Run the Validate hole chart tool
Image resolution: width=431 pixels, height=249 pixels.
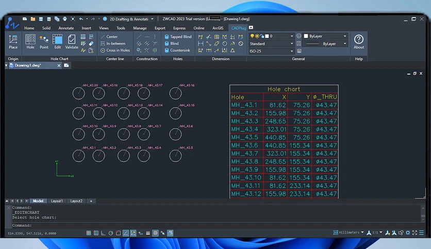coord(72,42)
